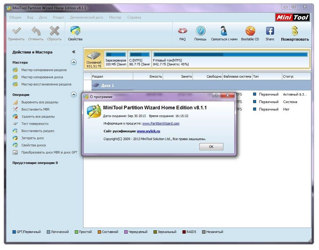
Task: Open Свойства properties toolbar icon
Action: point(75,31)
